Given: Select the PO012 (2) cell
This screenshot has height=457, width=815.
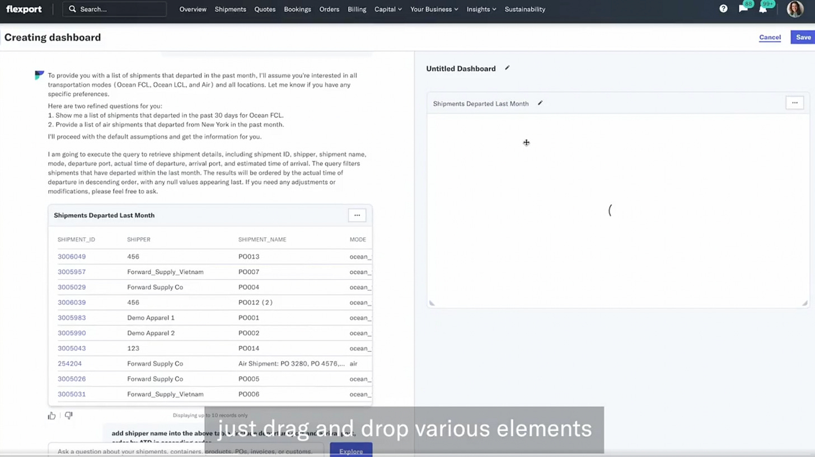Looking at the screenshot, I should [255, 303].
